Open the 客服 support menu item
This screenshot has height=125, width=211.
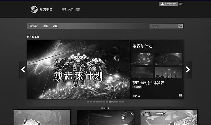pyautogui.click(x=78, y=9)
